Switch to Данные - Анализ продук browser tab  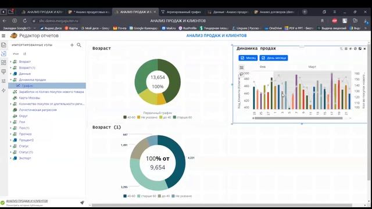228,12
